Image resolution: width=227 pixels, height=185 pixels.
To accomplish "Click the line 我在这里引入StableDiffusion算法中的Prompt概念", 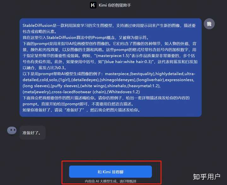I will (85, 38).
